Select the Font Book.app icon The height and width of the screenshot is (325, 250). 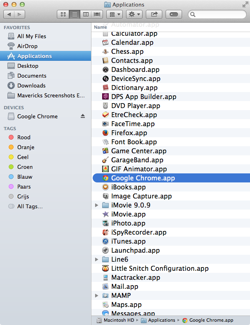tap(105, 142)
